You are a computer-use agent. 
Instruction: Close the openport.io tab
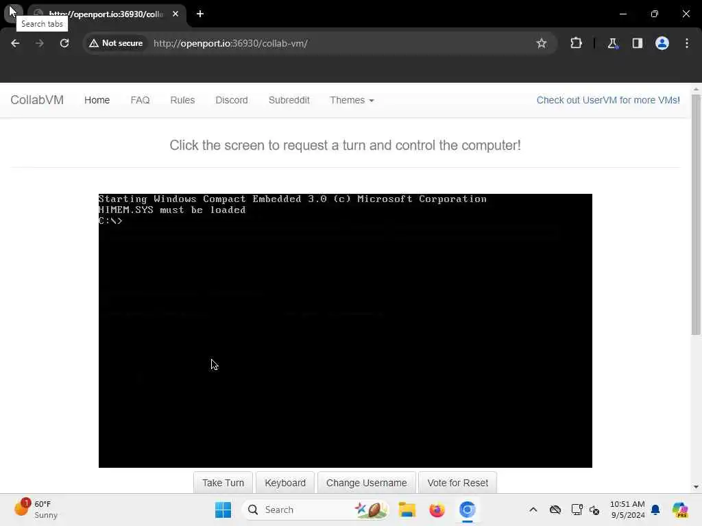[175, 14]
